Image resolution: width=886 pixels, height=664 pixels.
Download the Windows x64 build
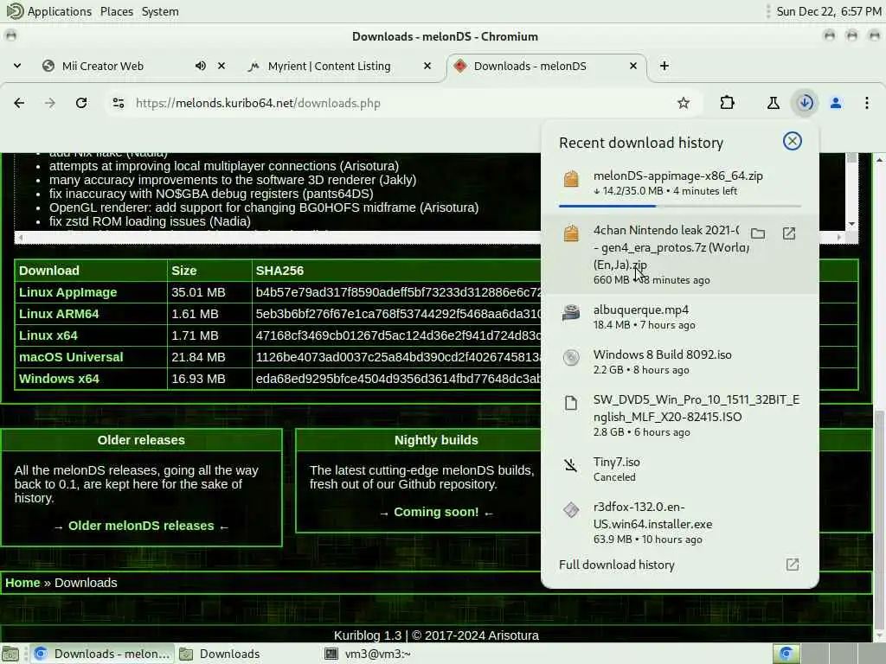[x=59, y=379]
